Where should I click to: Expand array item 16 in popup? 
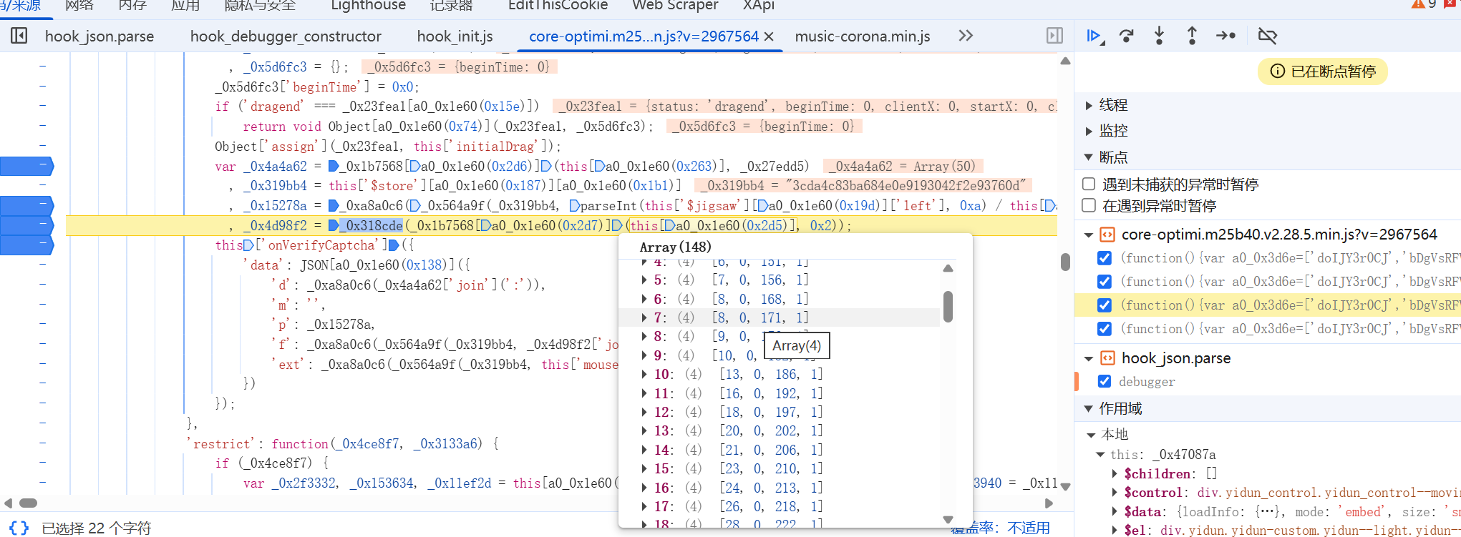pyautogui.click(x=644, y=488)
